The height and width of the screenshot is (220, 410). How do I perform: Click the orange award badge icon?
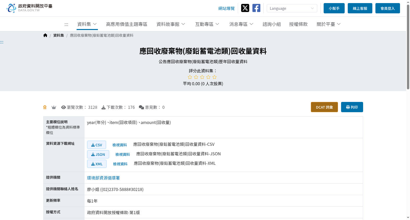pyautogui.click(x=45, y=107)
